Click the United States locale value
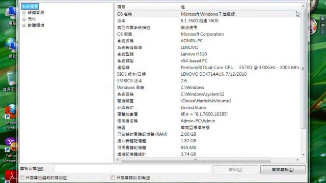This screenshot has width=326, height=183. pyautogui.click(x=194, y=107)
